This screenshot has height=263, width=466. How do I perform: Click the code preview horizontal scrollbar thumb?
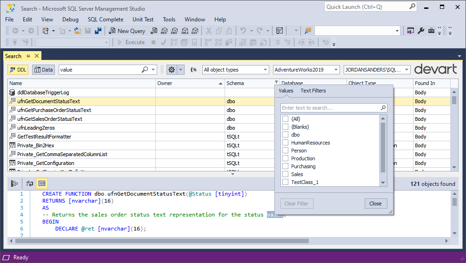[x=162, y=241]
